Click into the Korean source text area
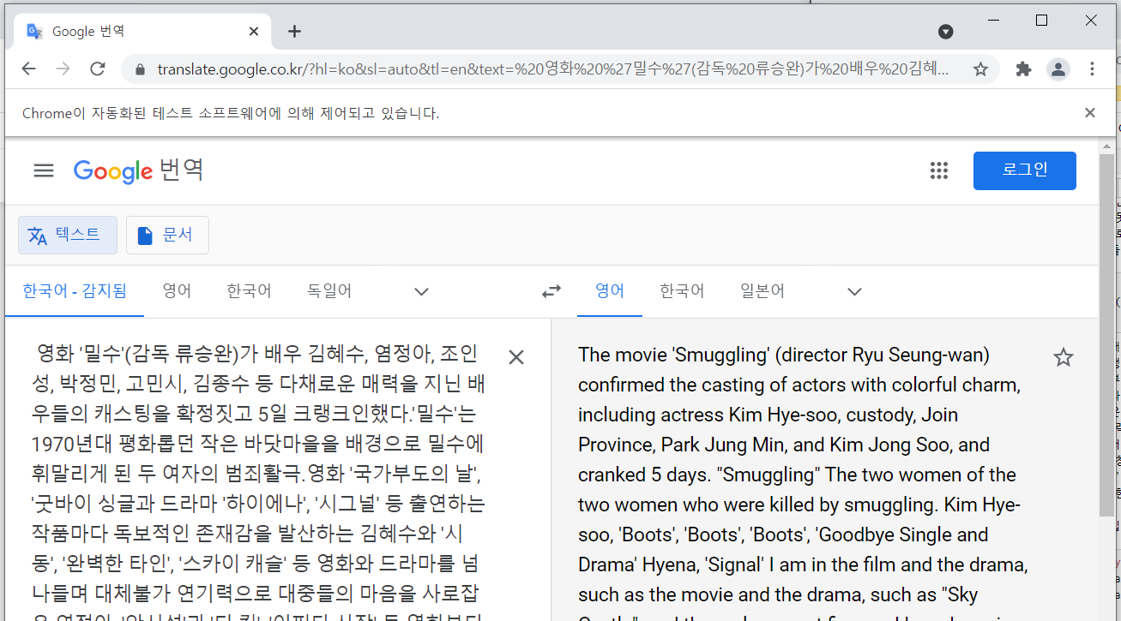 (257, 480)
